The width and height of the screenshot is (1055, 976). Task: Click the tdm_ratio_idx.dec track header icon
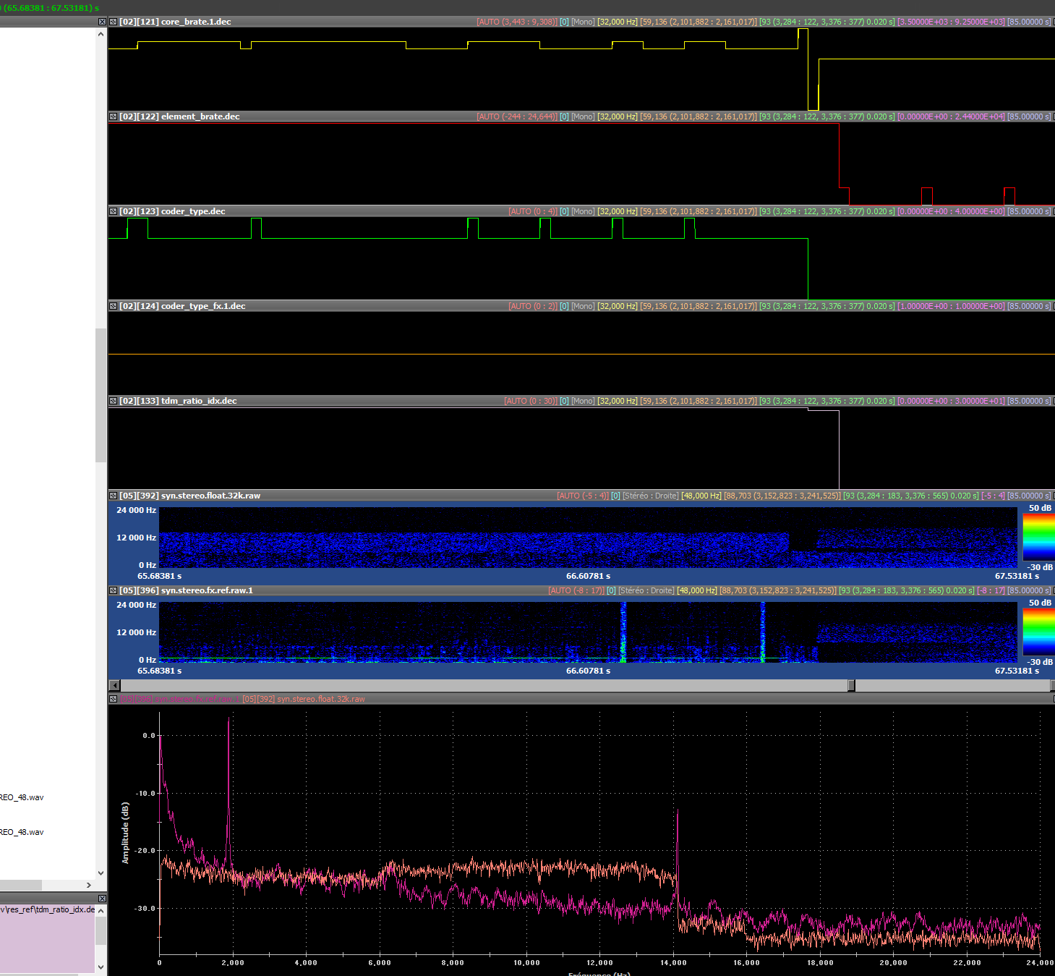[x=113, y=401]
